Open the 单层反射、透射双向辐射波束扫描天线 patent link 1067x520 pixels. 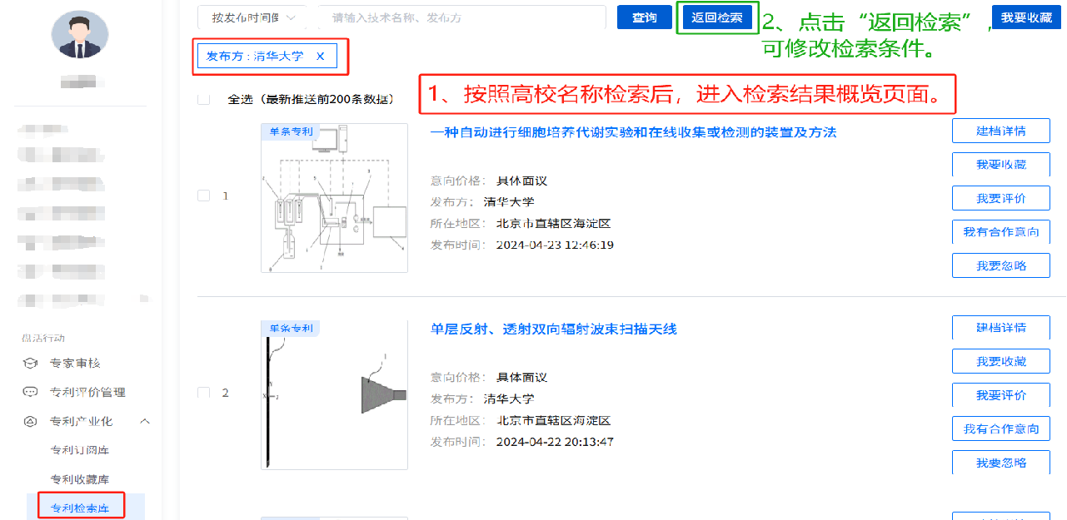(x=554, y=329)
